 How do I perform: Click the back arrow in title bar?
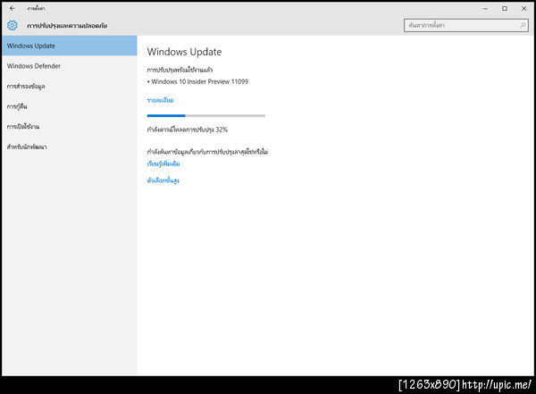(x=13, y=8)
